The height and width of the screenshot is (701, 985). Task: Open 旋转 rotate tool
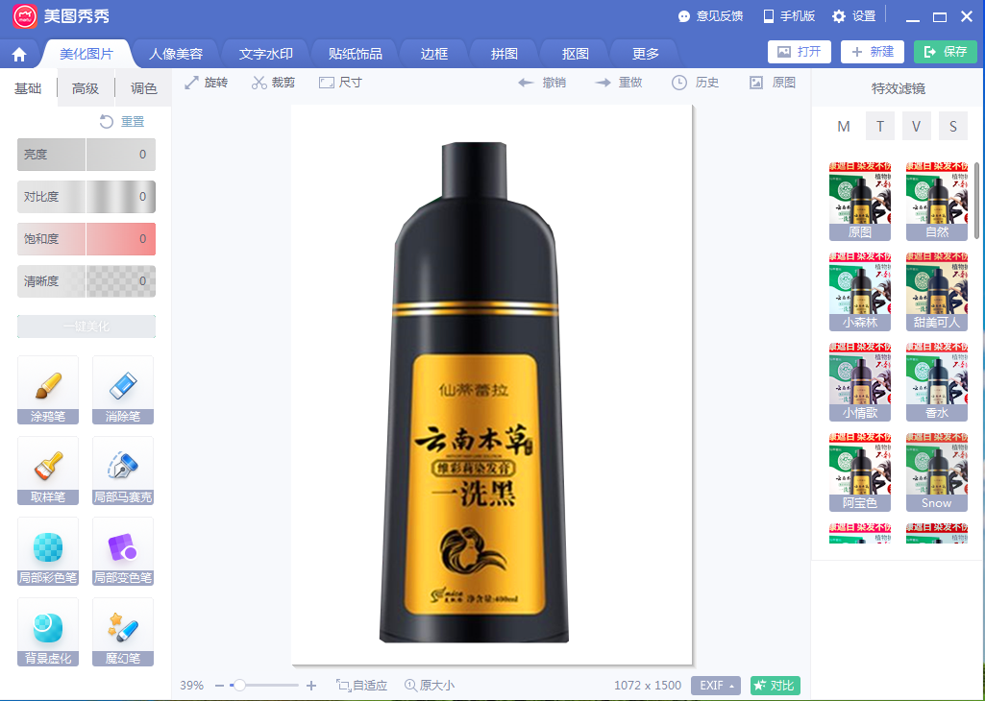[206, 83]
